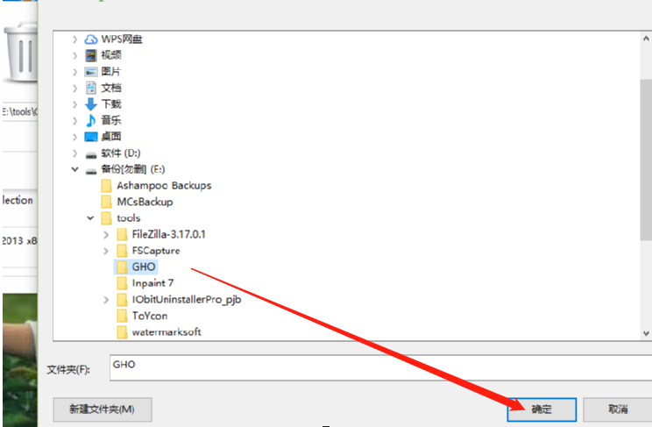Confirm with the 确定 button
The image size is (652, 427).
point(542,409)
